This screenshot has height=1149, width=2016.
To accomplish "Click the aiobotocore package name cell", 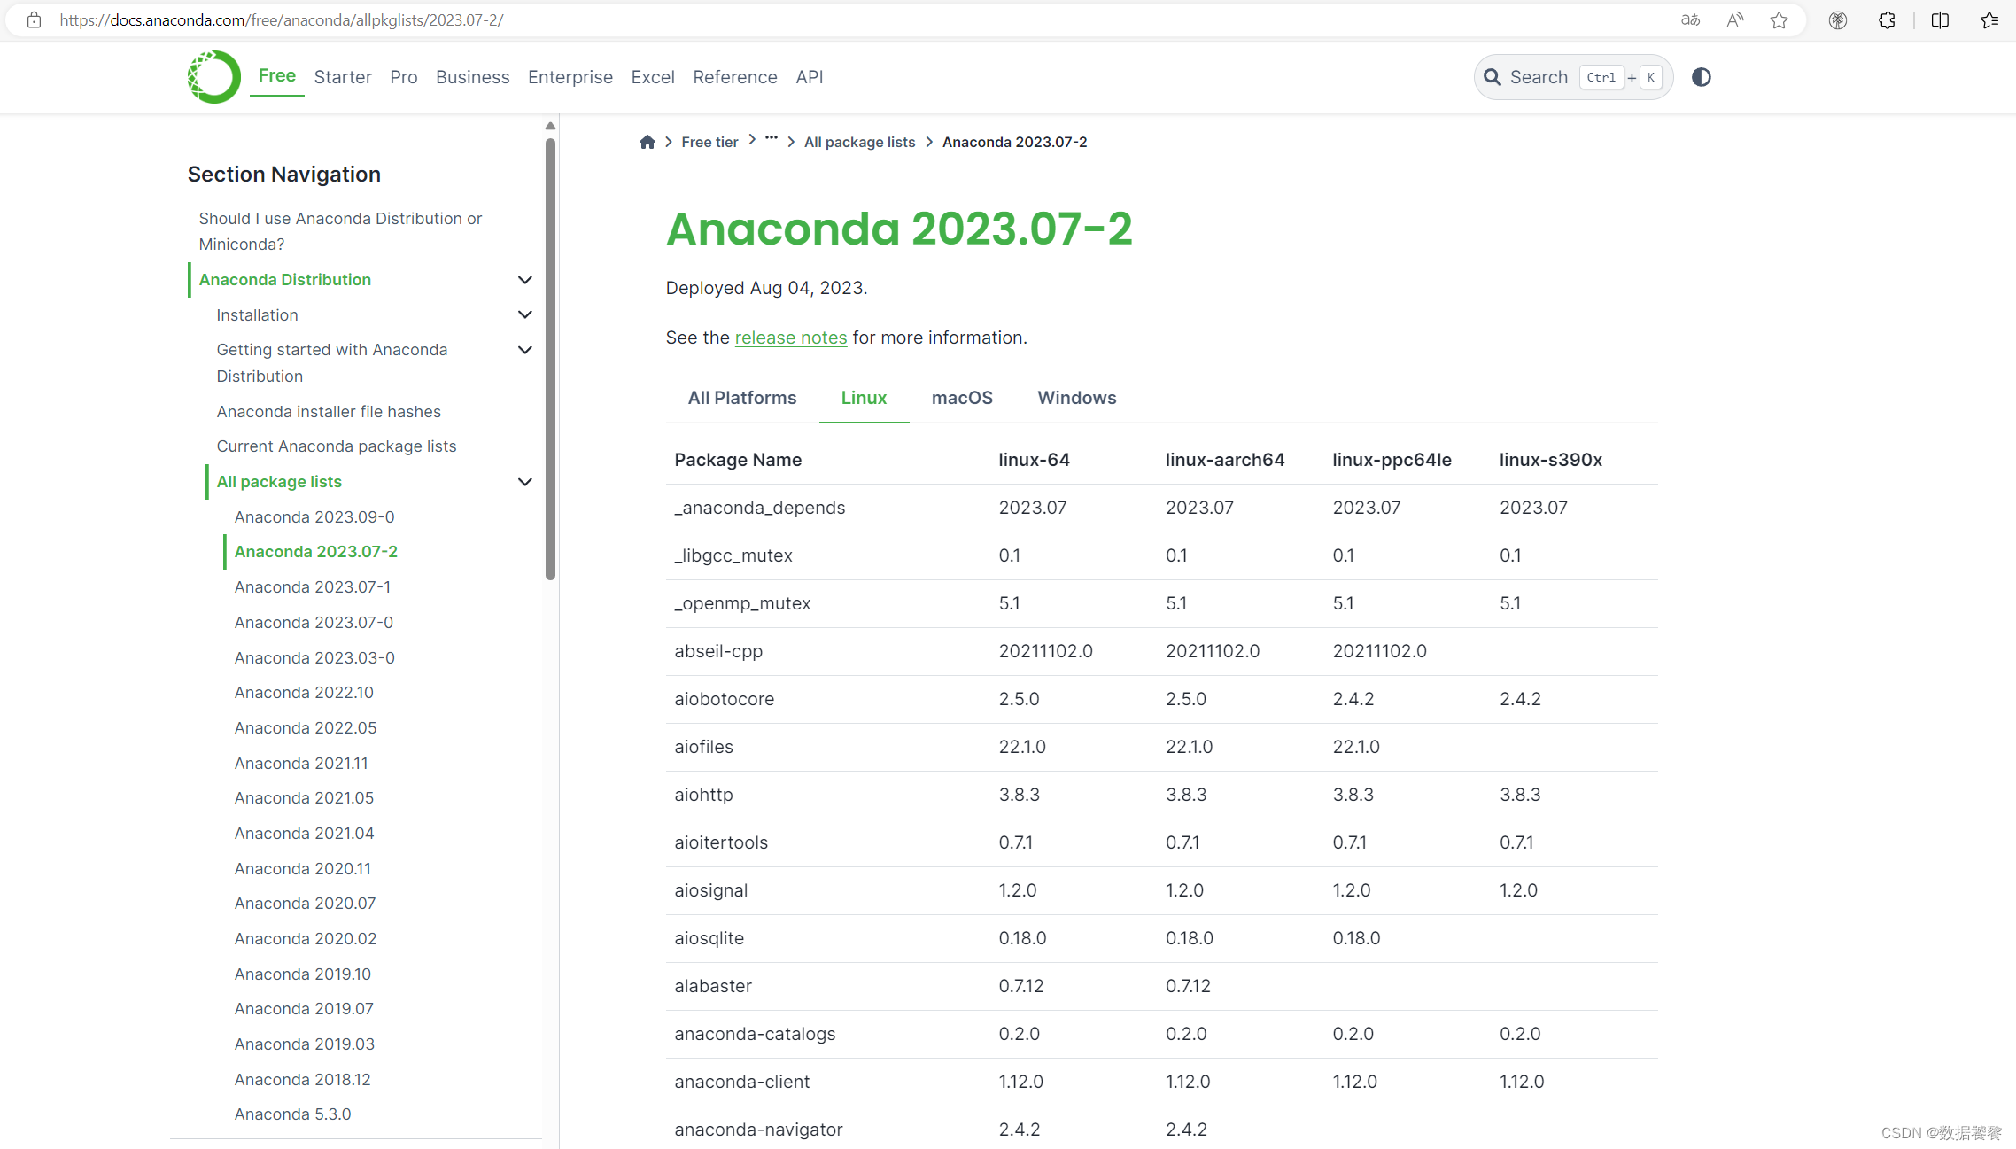I will click(x=725, y=699).
